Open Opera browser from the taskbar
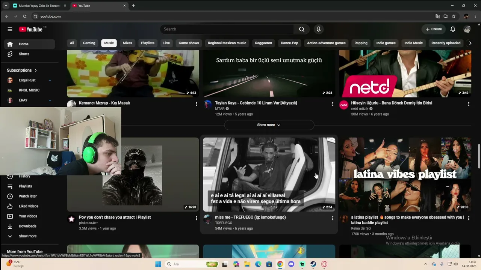 tap(324, 264)
